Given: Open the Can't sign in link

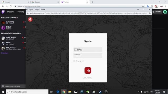Looking at the screenshot, I should [88, 77].
